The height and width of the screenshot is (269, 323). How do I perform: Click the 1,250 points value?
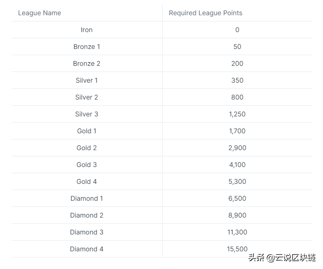[237, 114]
